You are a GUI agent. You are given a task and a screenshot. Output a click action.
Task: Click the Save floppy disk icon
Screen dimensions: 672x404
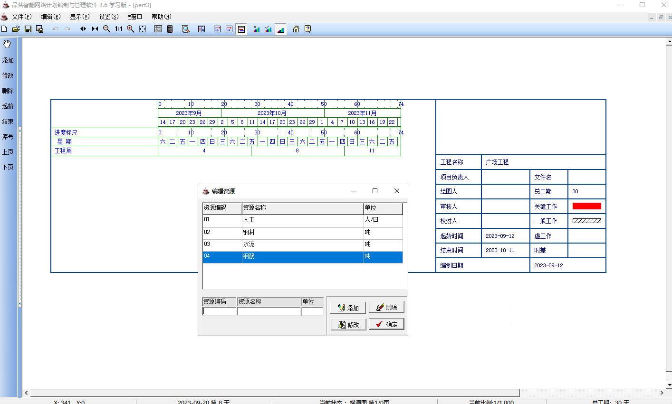tap(28, 29)
